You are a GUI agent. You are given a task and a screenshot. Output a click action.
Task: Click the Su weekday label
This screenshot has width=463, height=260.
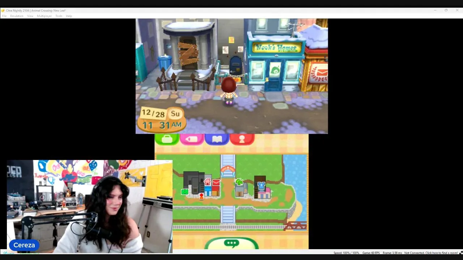click(x=175, y=114)
